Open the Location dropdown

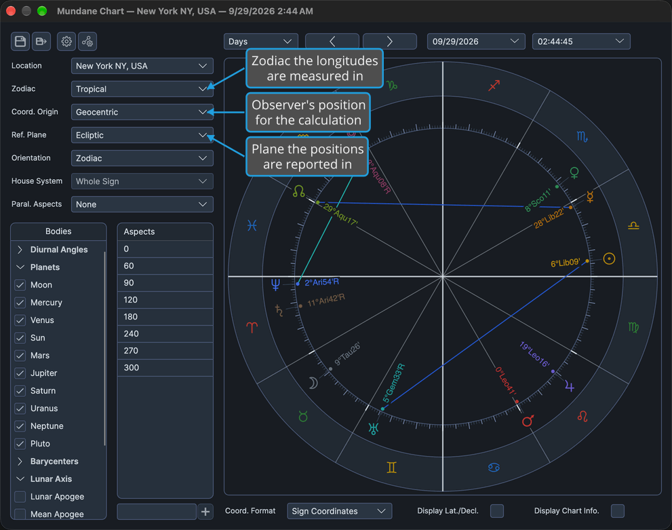[x=142, y=66]
